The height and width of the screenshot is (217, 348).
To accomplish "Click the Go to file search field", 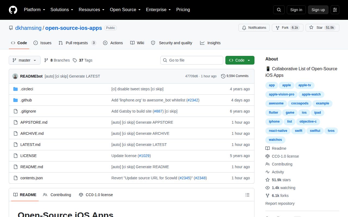I will (x=192, y=60).
